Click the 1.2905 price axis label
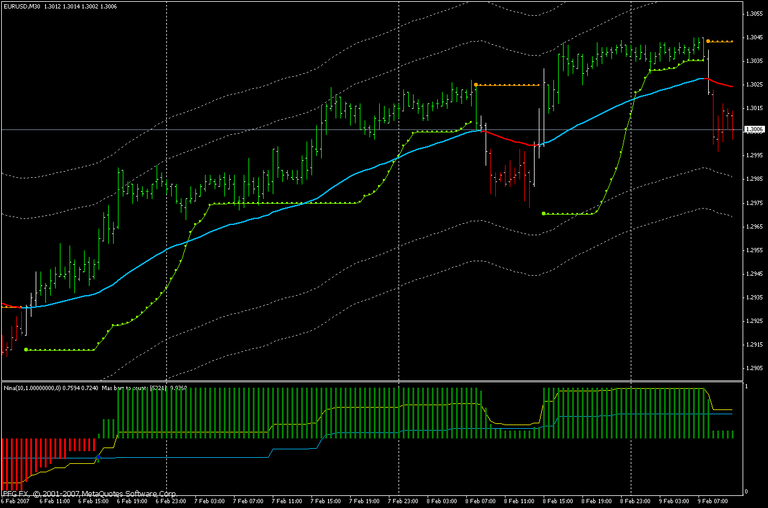 click(753, 368)
